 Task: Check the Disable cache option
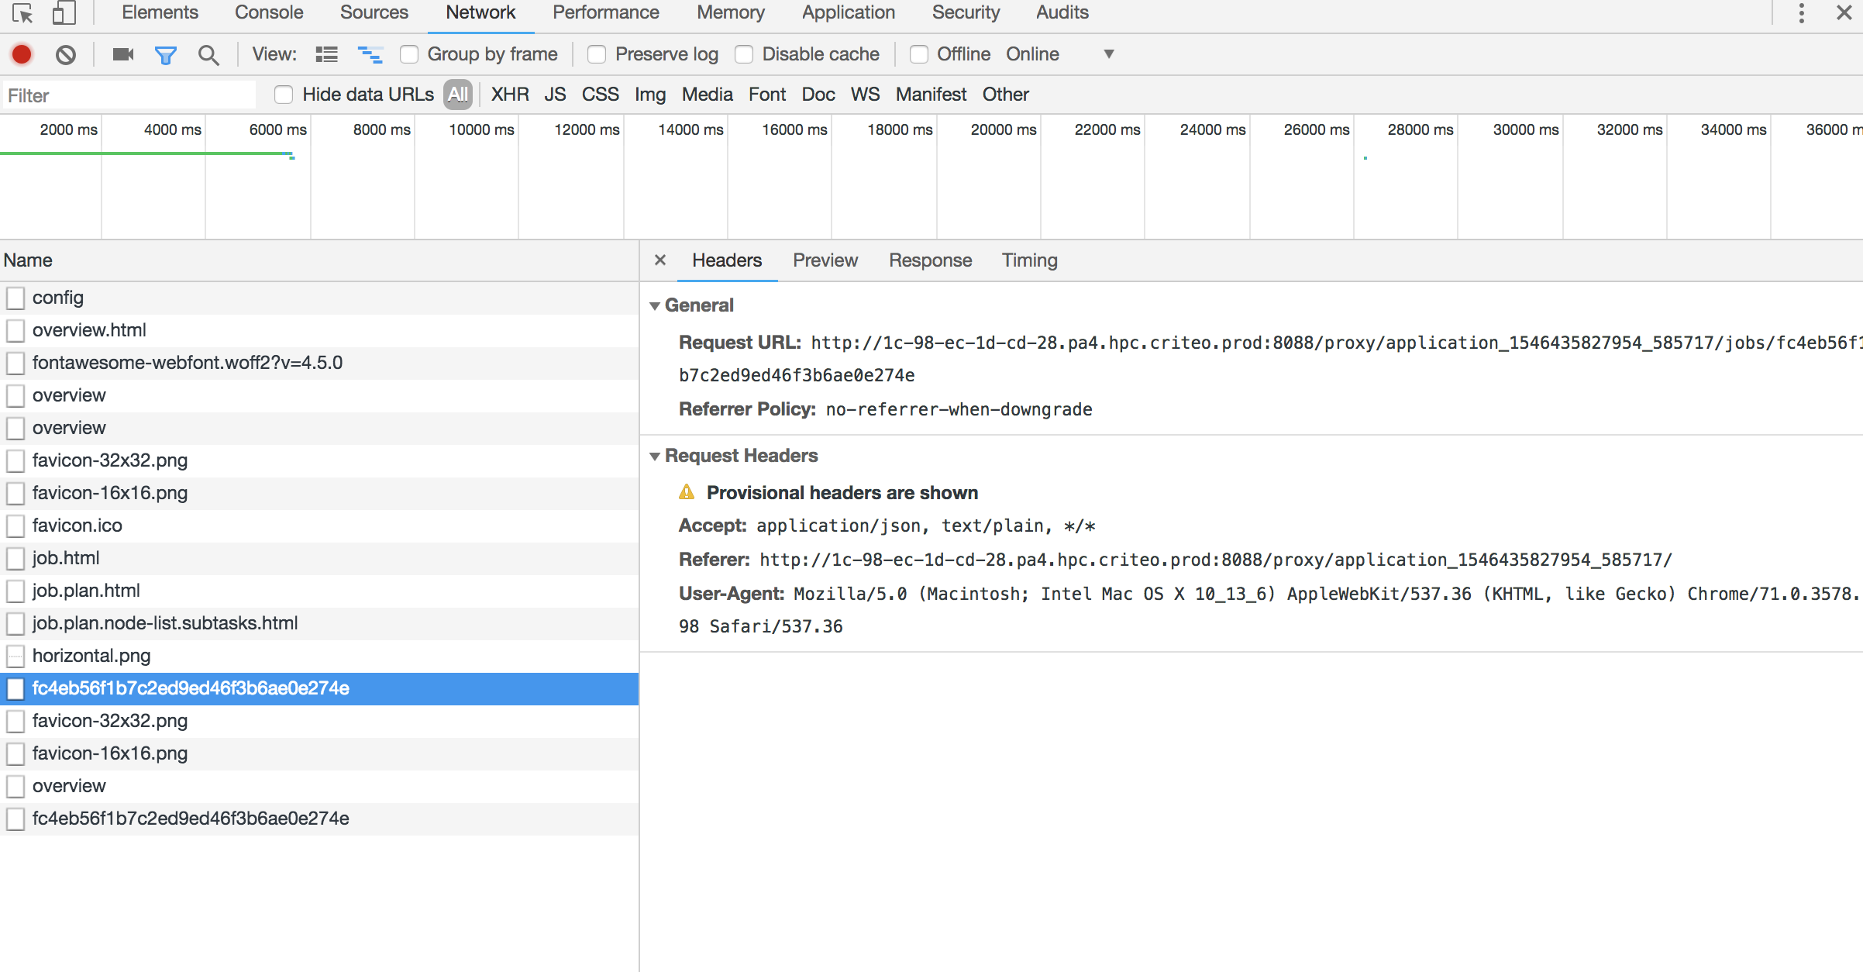tap(744, 54)
